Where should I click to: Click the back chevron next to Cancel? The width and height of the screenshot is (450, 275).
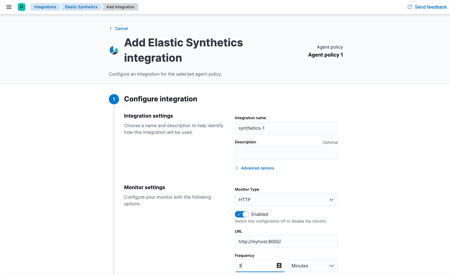pyautogui.click(x=110, y=28)
